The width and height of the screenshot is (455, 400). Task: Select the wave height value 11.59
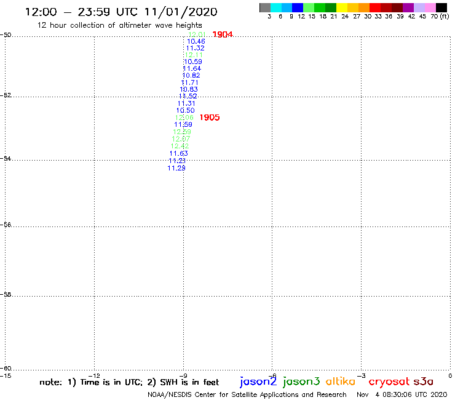point(183,124)
